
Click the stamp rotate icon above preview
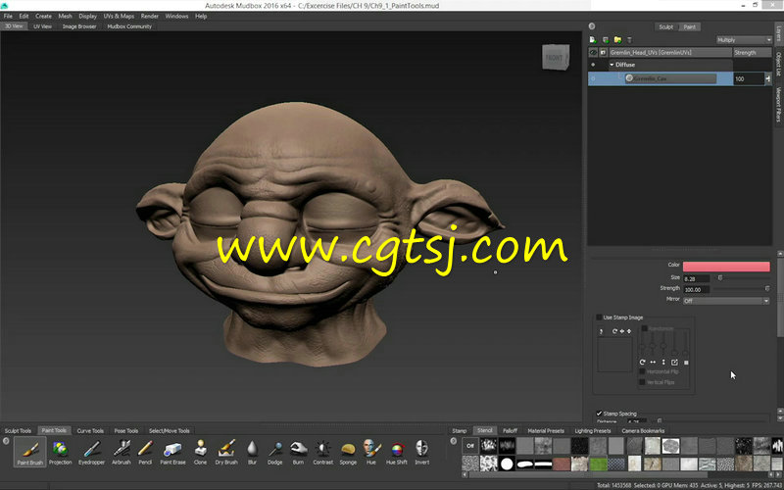tap(614, 331)
